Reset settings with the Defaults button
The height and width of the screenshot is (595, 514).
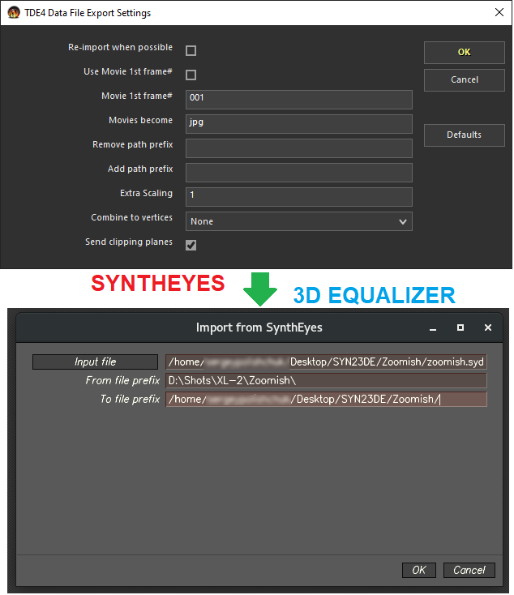pyautogui.click(x=465, y=135)
